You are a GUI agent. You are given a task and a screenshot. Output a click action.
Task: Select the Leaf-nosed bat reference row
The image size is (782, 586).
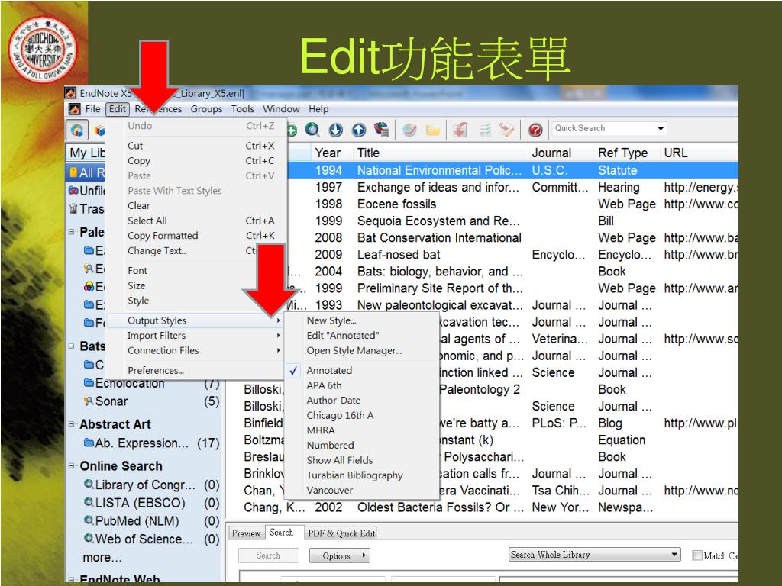514,254
